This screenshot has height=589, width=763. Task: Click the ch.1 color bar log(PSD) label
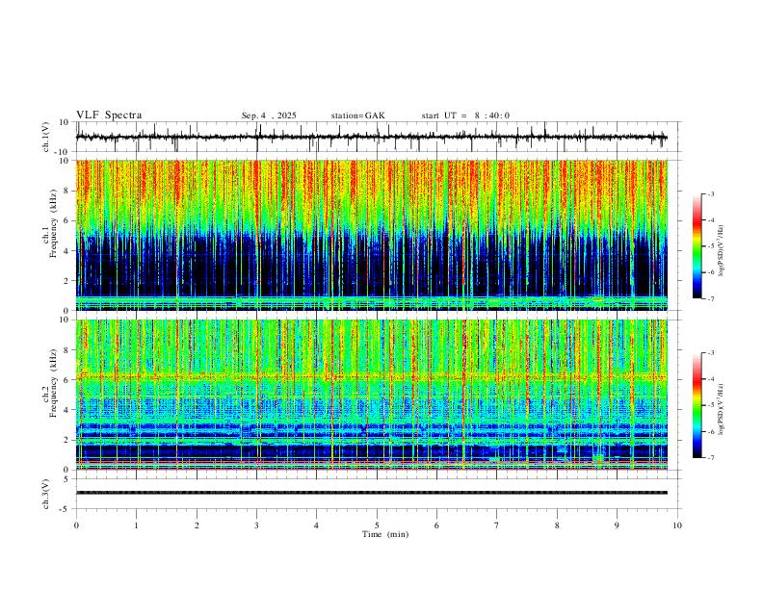721,250
